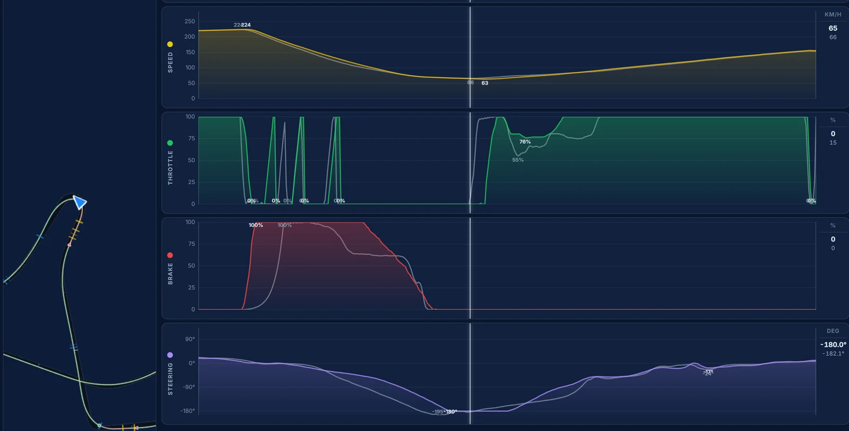Click the blue car position arrow on track map
Screen dimensions: 849x431
pos(80,202)
